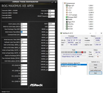Select the CAS# Latency (tCL) value field
103x93 pixels.
pos(24,24)
